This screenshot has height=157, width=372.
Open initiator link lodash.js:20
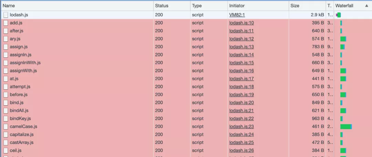point(241,103)
